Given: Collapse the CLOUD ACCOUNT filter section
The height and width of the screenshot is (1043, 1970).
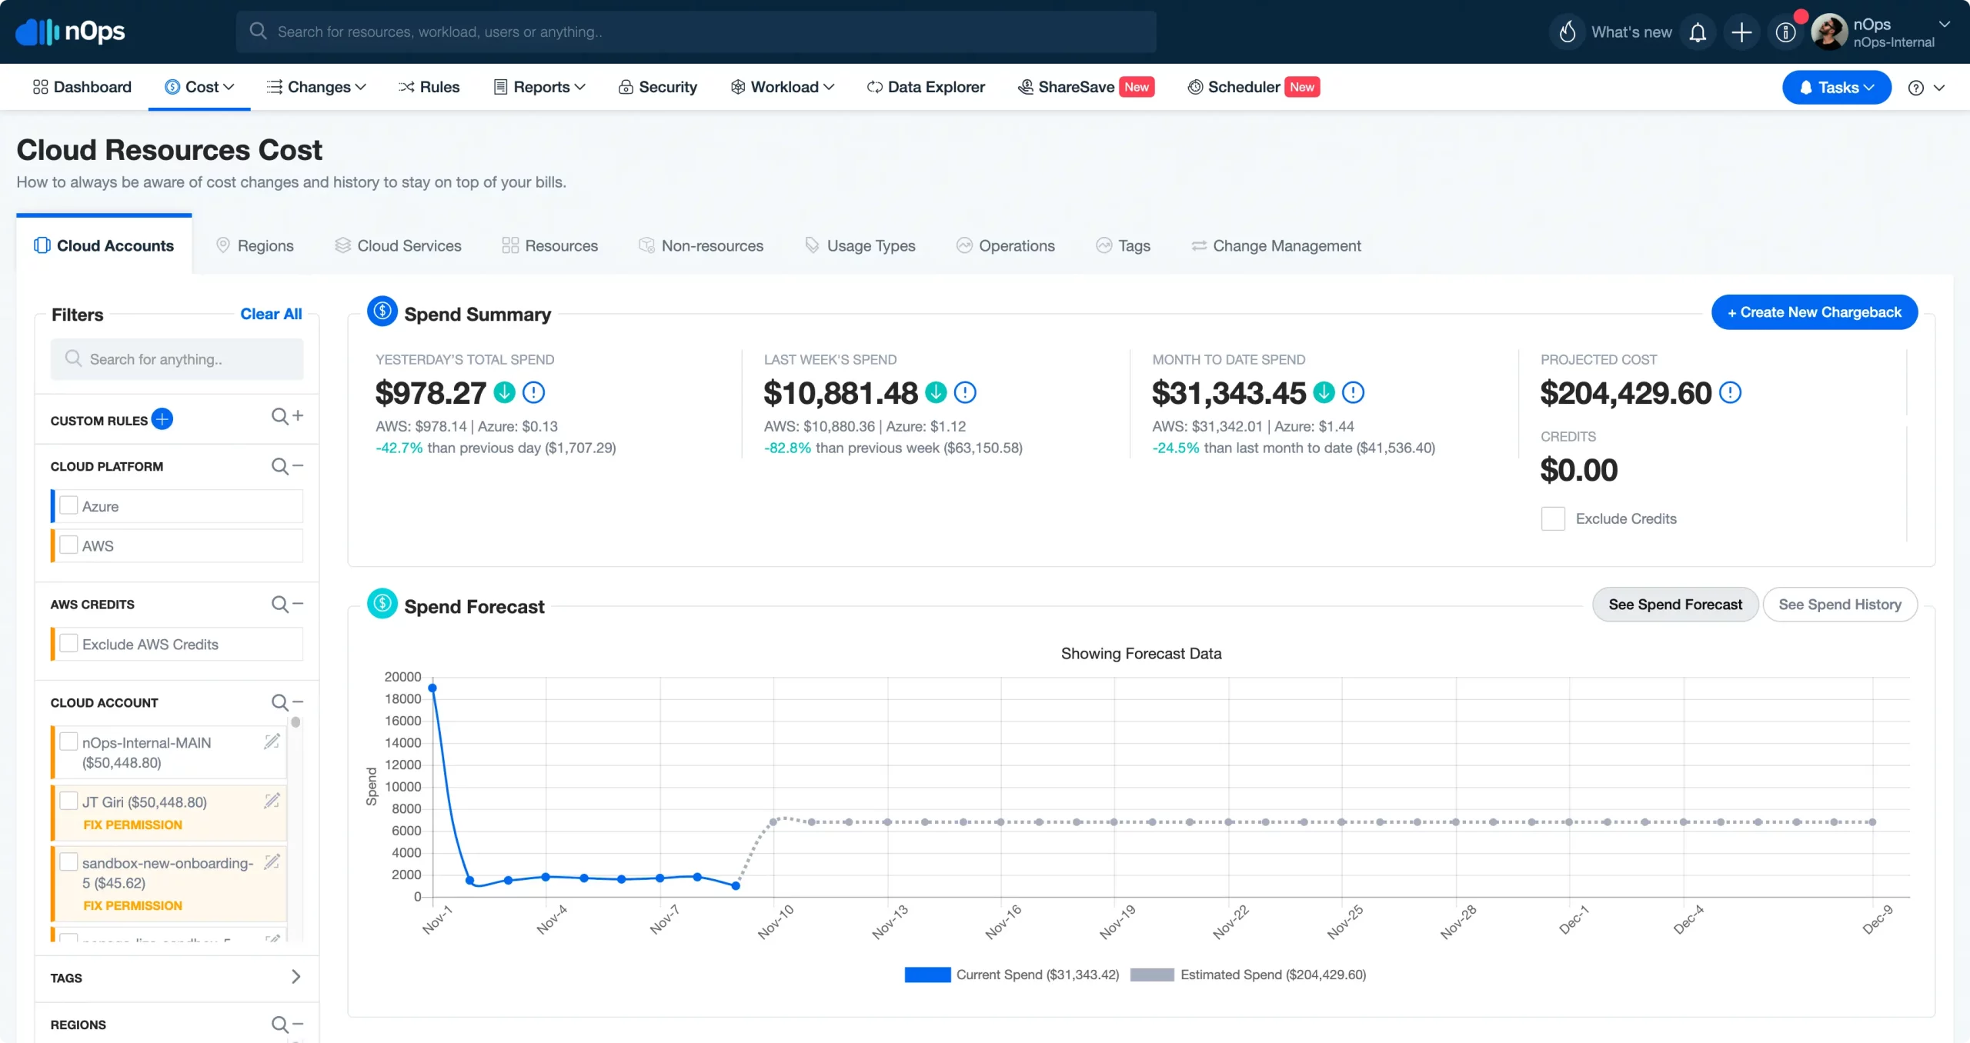Looking at the screenshot, I should pyautogui.click(x=298, y=702).
